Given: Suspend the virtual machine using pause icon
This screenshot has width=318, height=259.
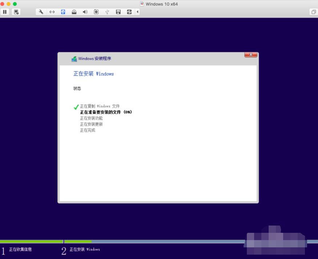Looking at the screenshot, I should click(x=5, y=12).
